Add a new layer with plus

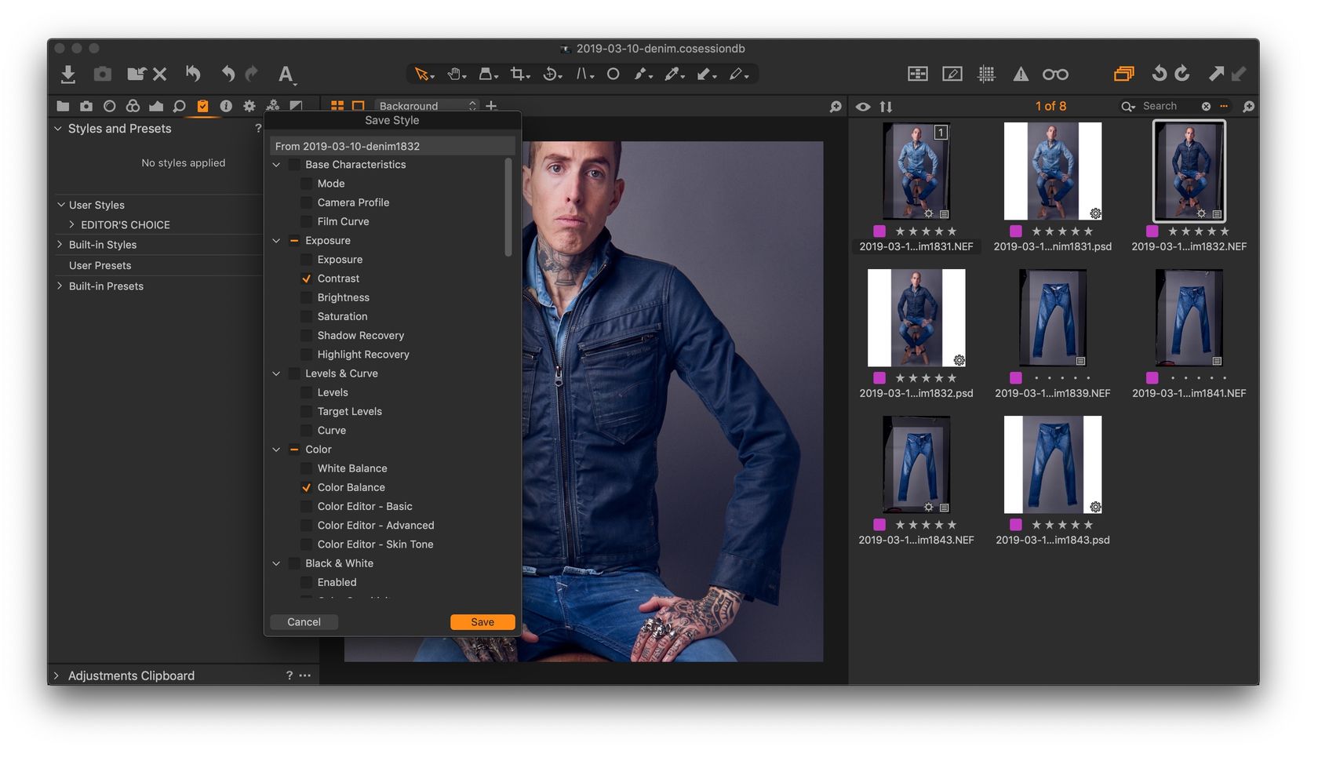click(491, 106)
